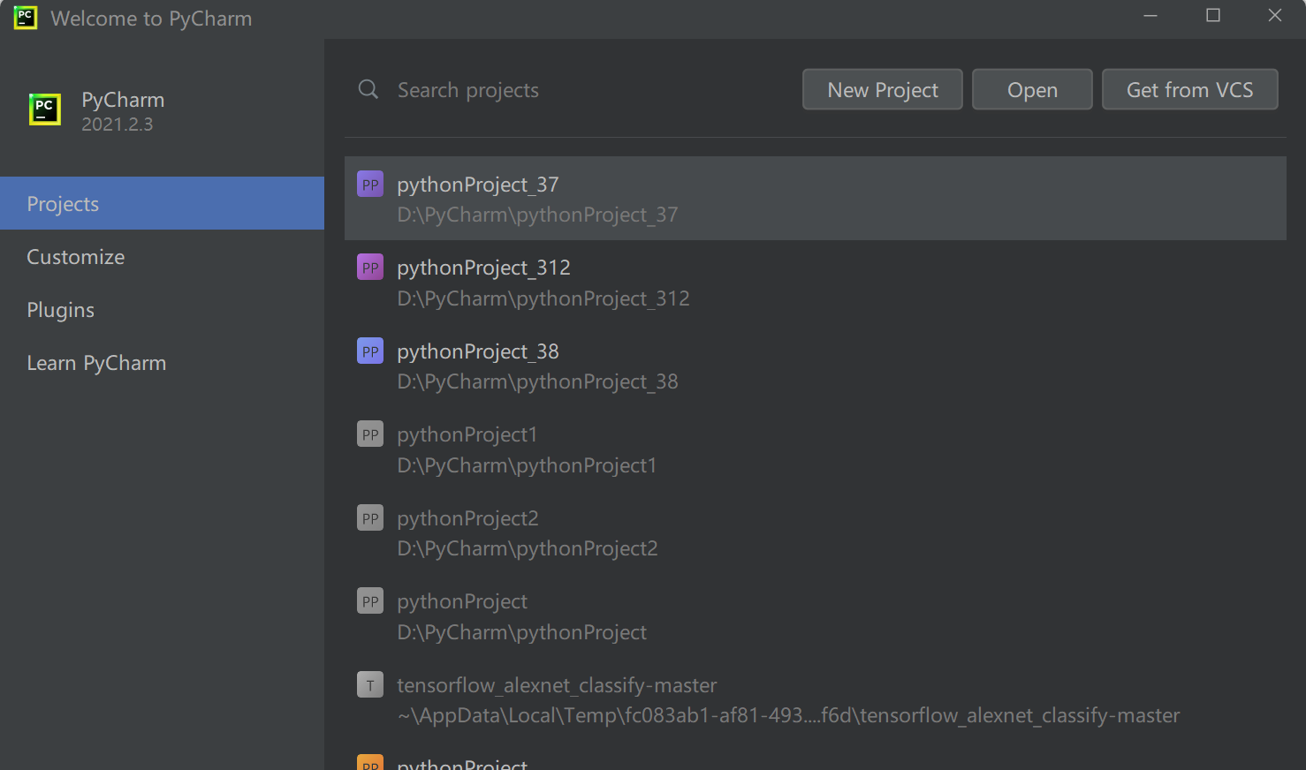This screenshot has height=770, width=1306.
Task: Open tensorflow_alexnet_classify-master project
Action: click(x=815, y=699)
